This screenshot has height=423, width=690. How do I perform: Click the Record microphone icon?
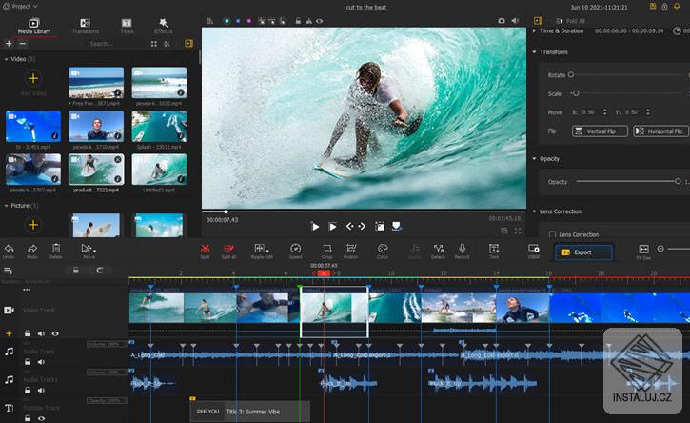462,249
